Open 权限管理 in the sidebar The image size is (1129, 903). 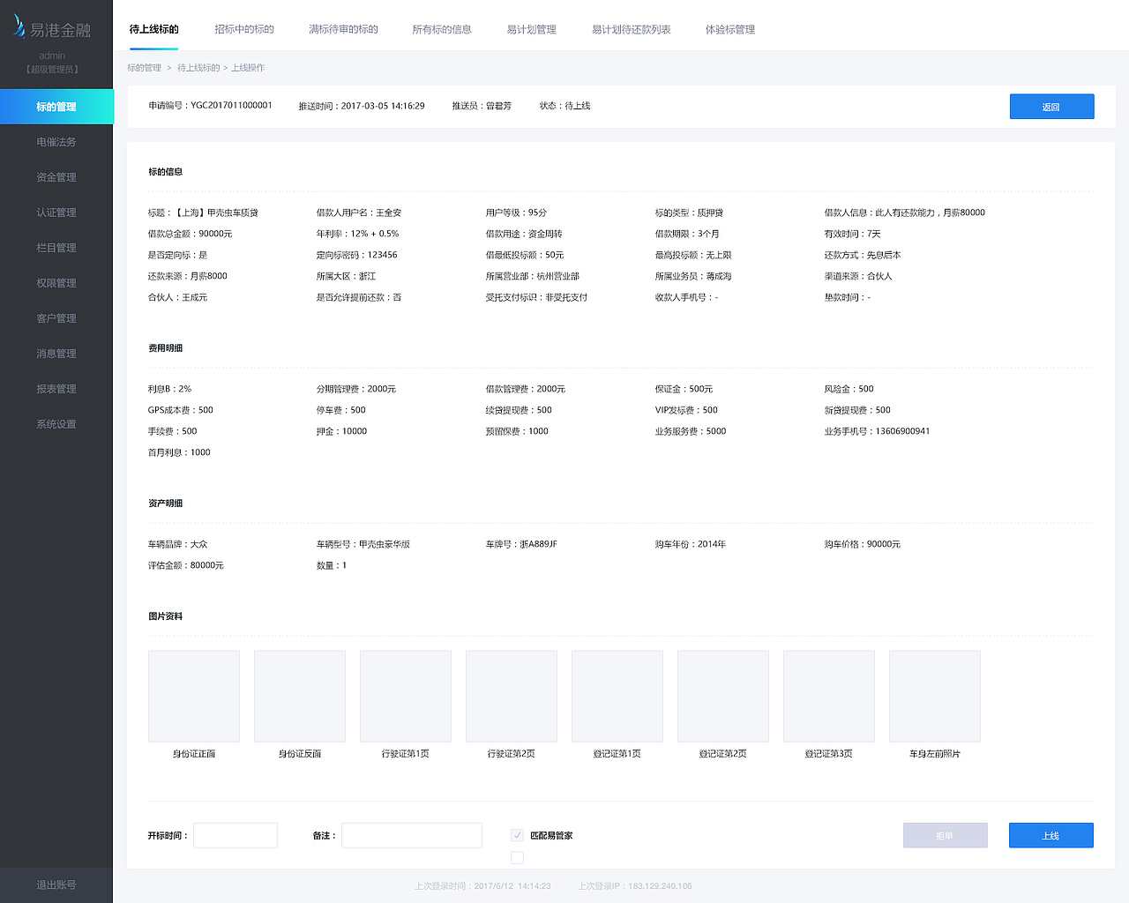(56, 283)
